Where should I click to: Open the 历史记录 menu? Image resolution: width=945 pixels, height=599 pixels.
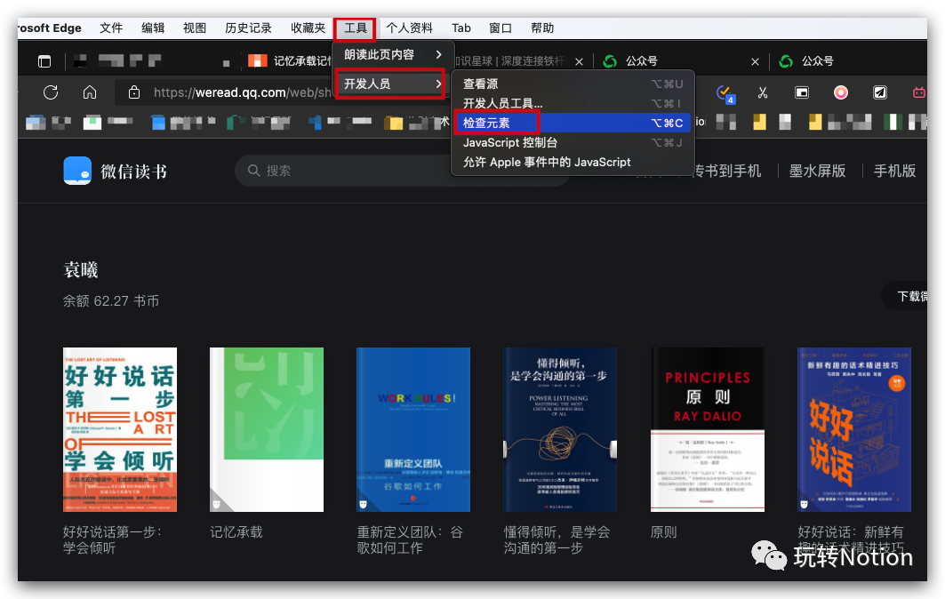[248, 28]
